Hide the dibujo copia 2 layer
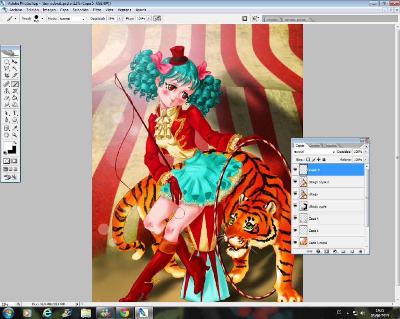The image size is (400, 319). click(295, 182)
